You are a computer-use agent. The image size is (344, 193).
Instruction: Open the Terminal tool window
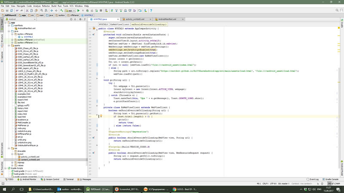pos(69,179)
